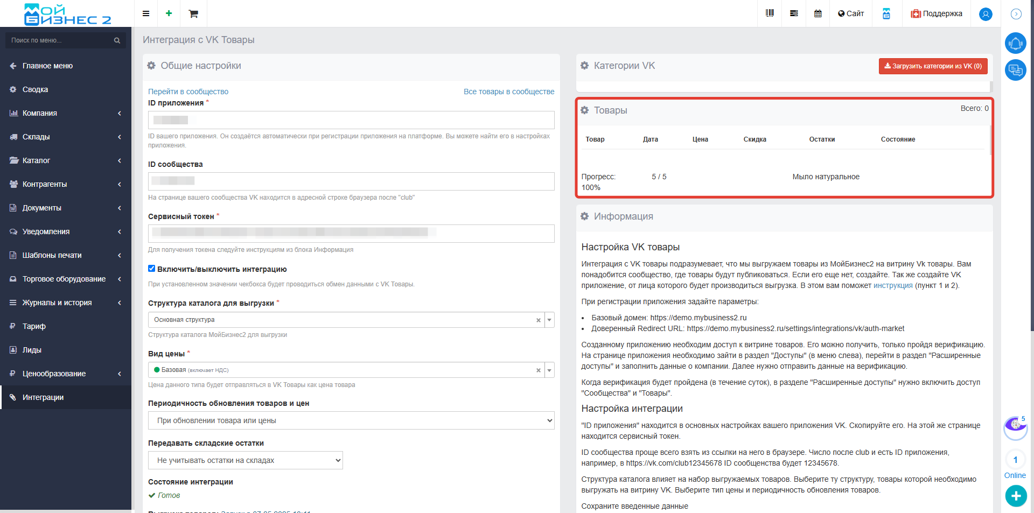1034x513 pixels.
Task: Click the Скидка column header
Action: [x=754, y=139]
